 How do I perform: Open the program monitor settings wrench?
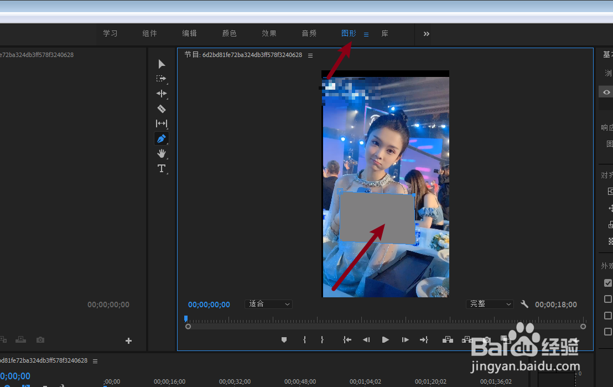click(x=524, y=304)
